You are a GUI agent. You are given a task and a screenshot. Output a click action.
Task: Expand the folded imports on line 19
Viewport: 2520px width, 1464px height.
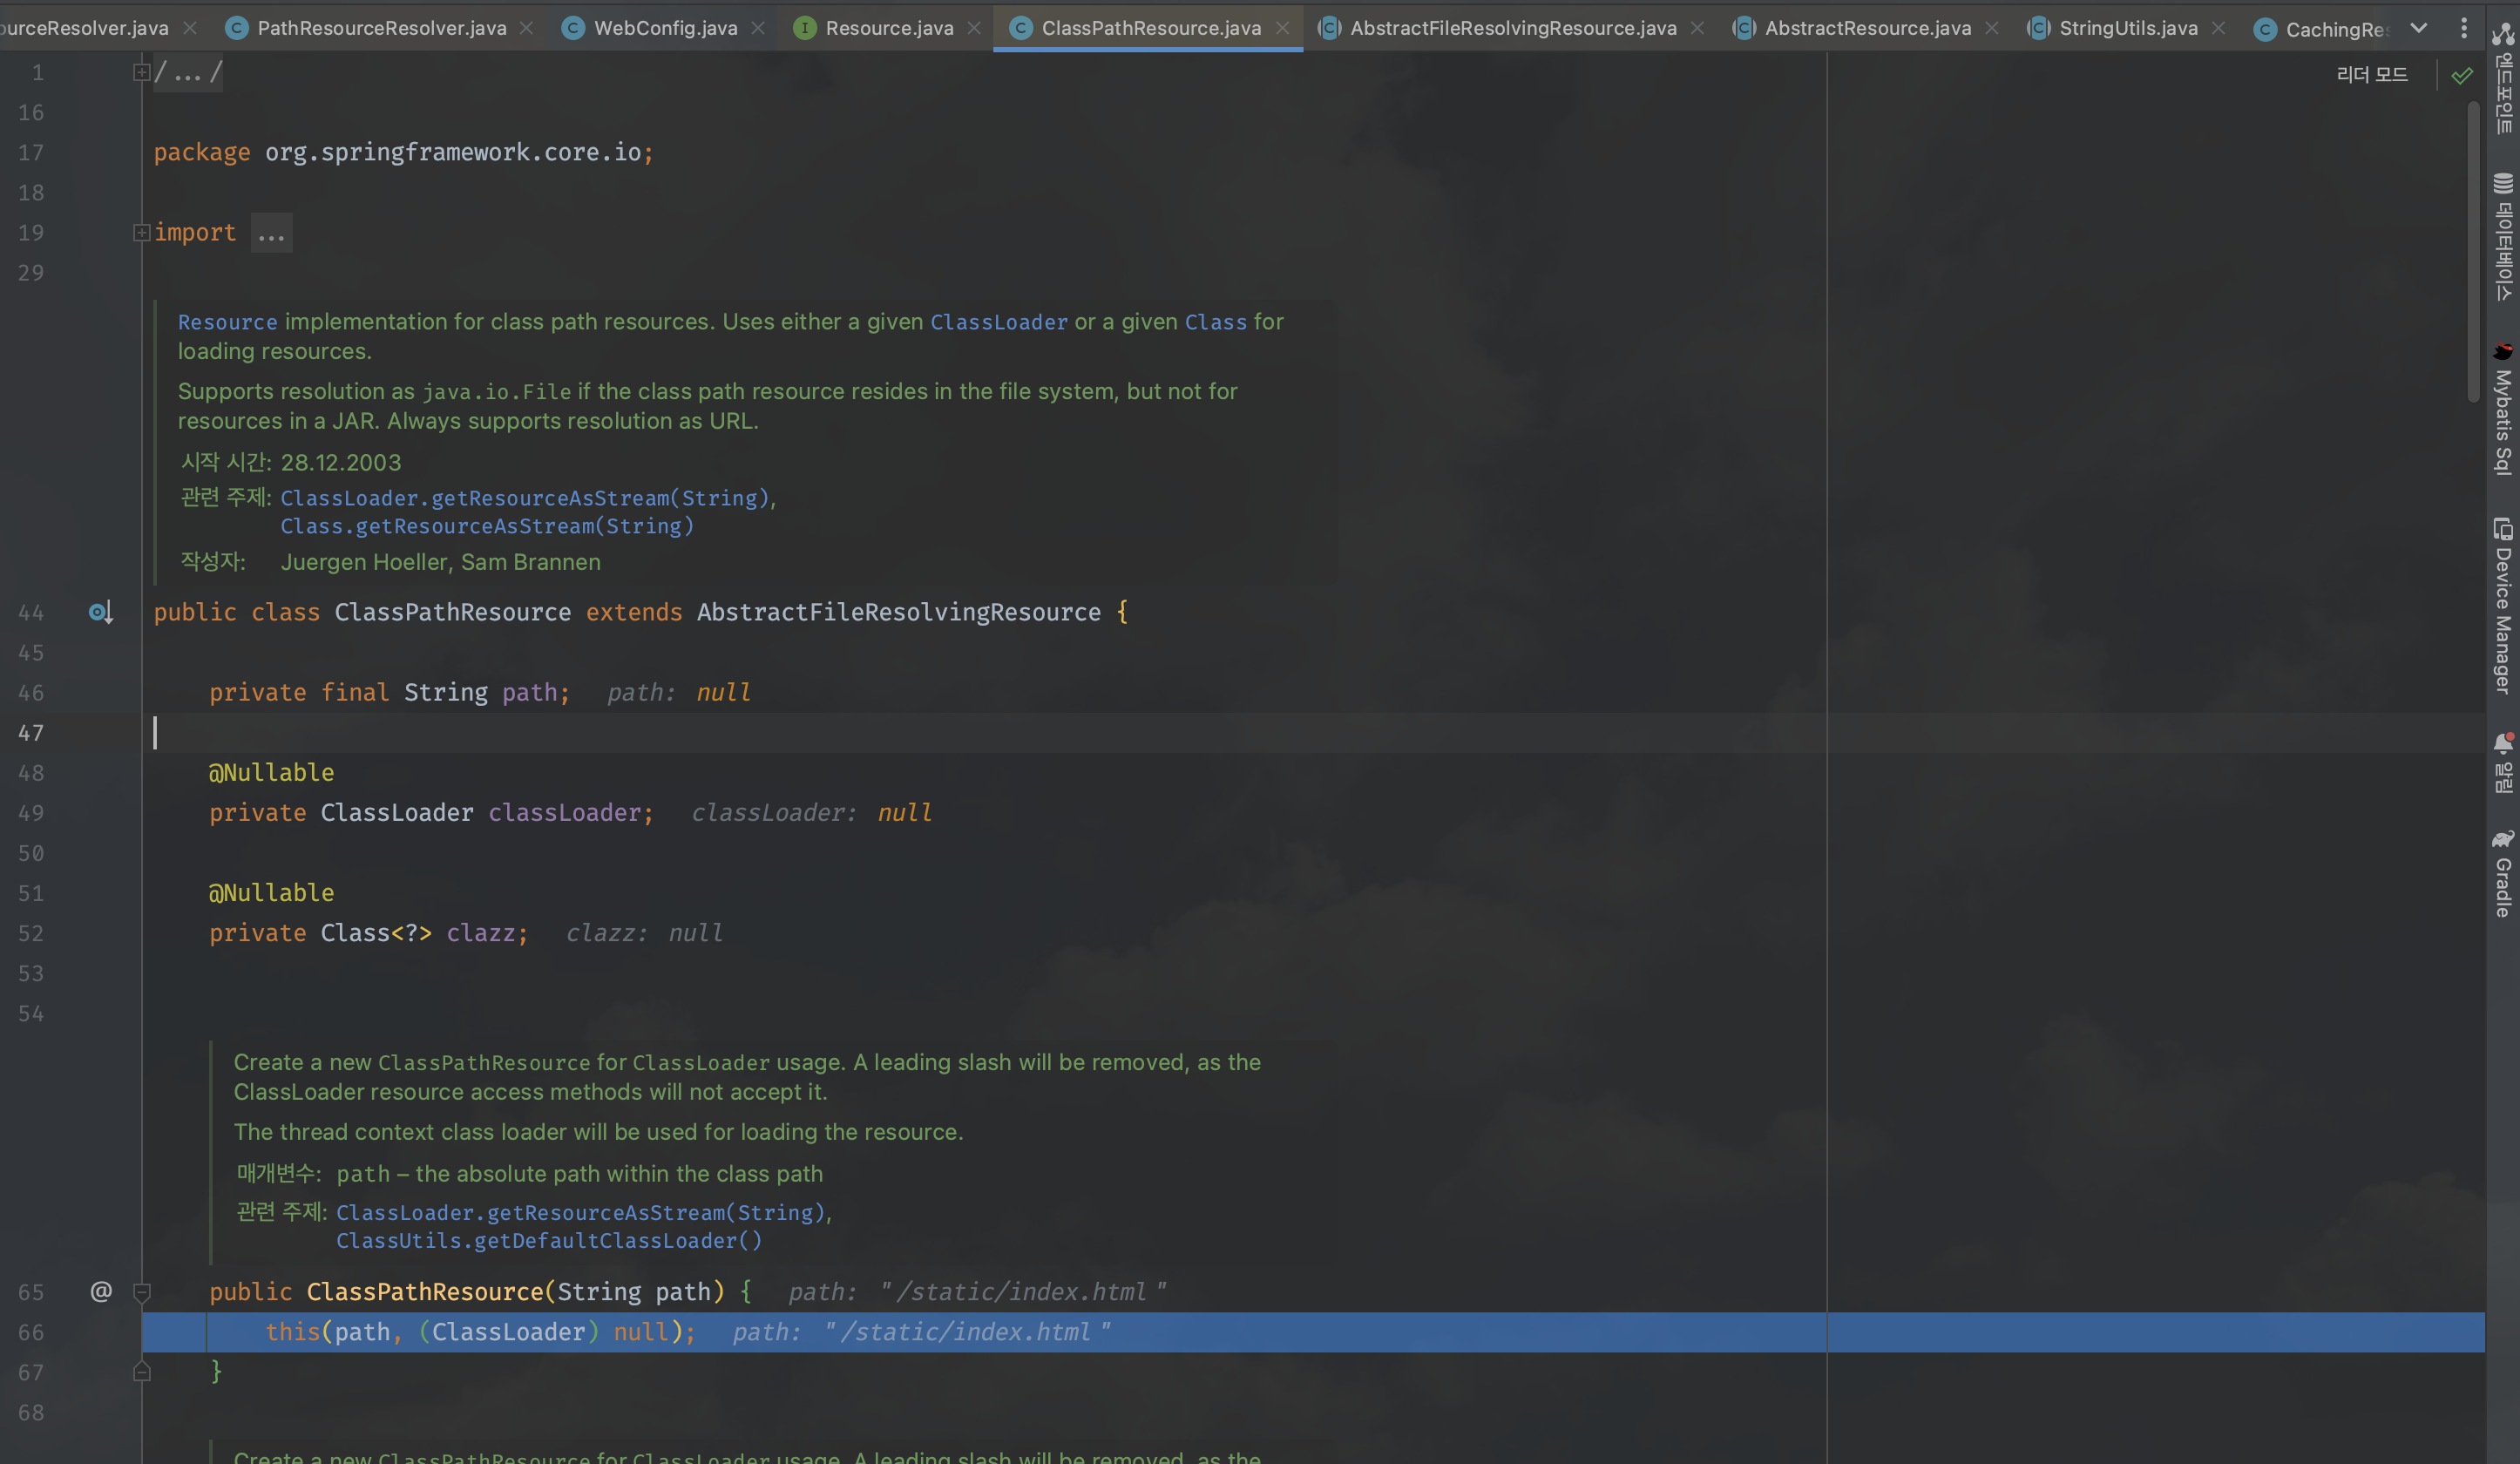click(x=141, y=232)
